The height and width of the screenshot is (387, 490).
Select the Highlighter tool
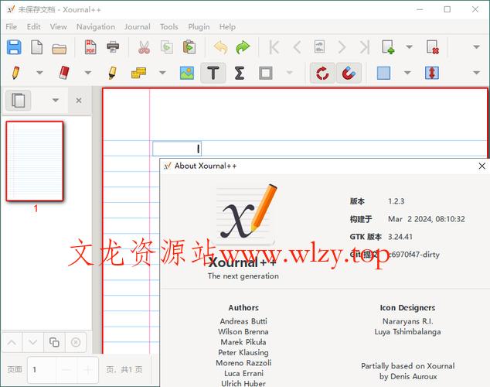(x=113, y=73)
